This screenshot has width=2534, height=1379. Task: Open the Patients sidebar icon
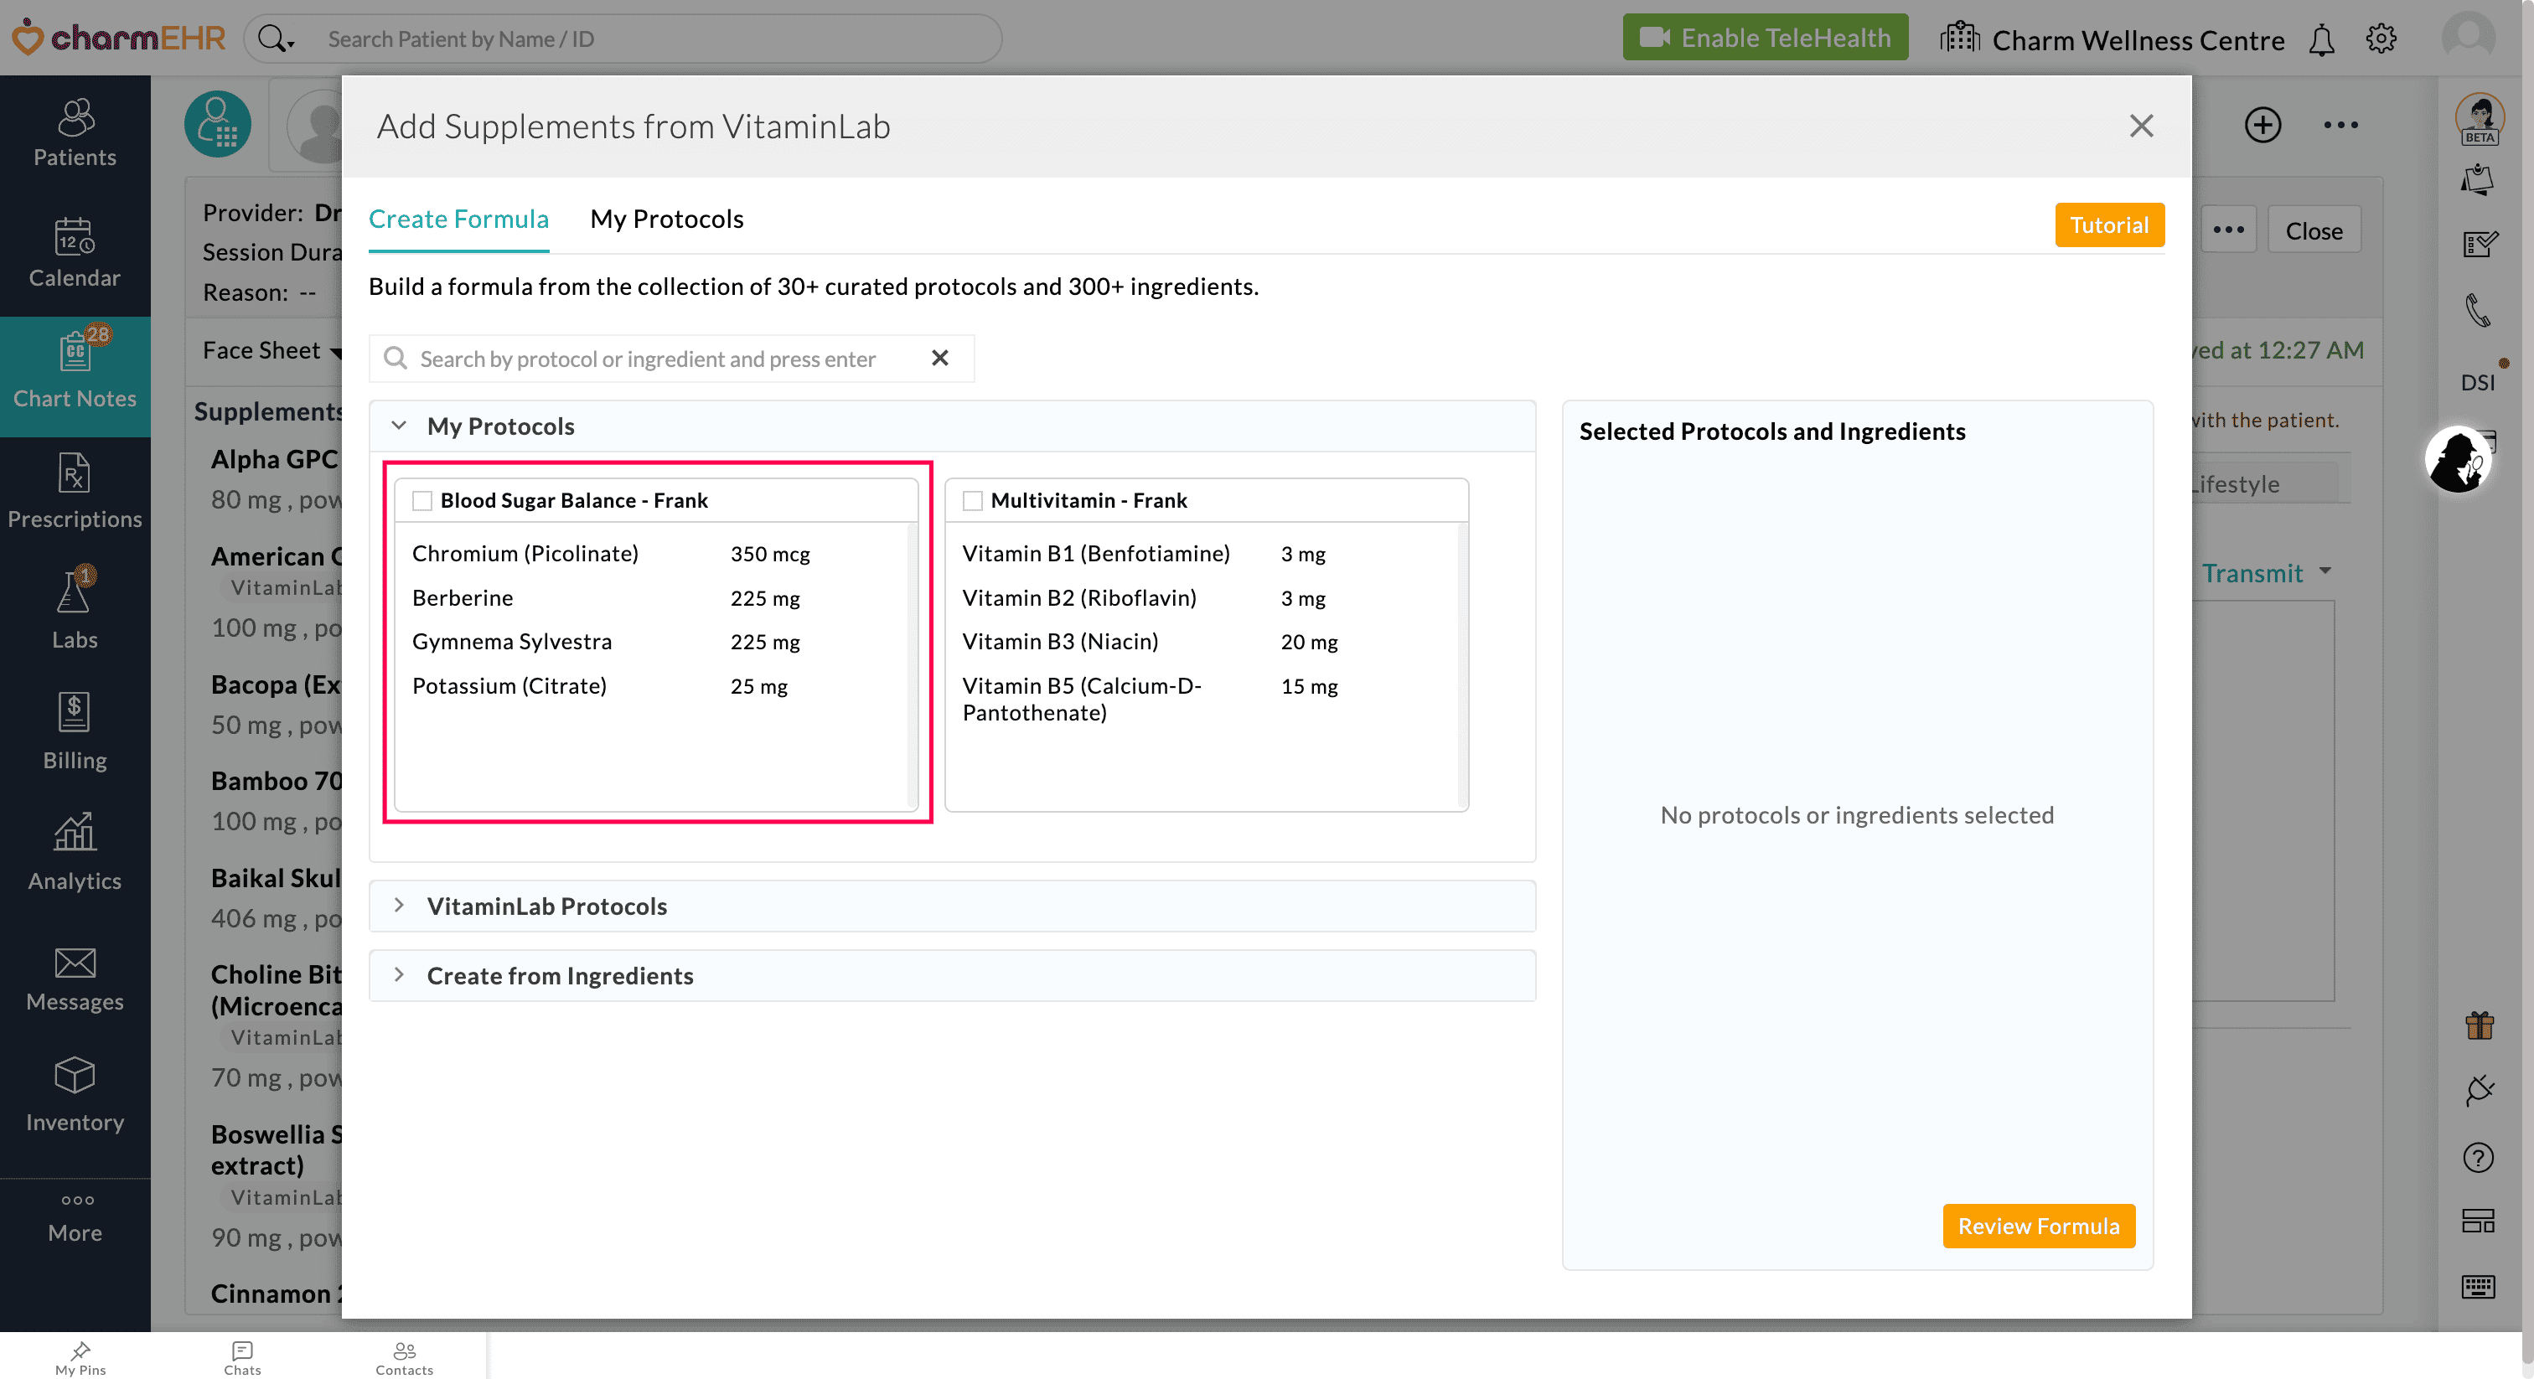pos(75,132)
